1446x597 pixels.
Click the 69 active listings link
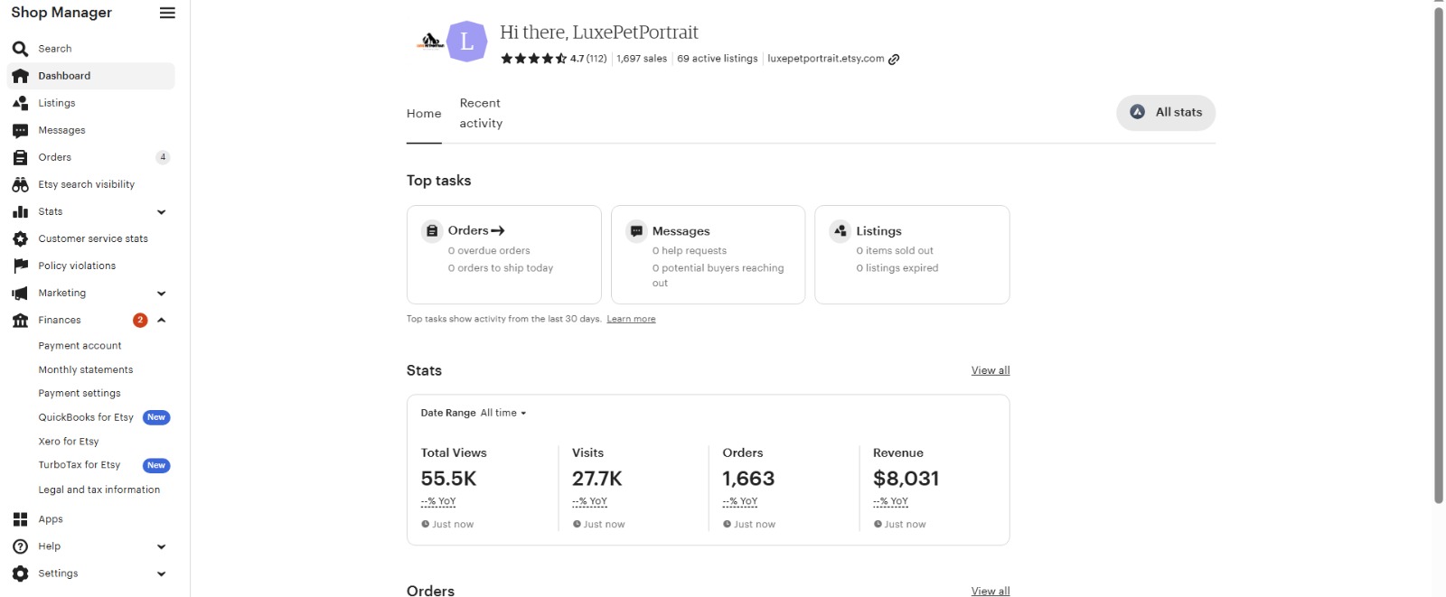click(718, 59)
